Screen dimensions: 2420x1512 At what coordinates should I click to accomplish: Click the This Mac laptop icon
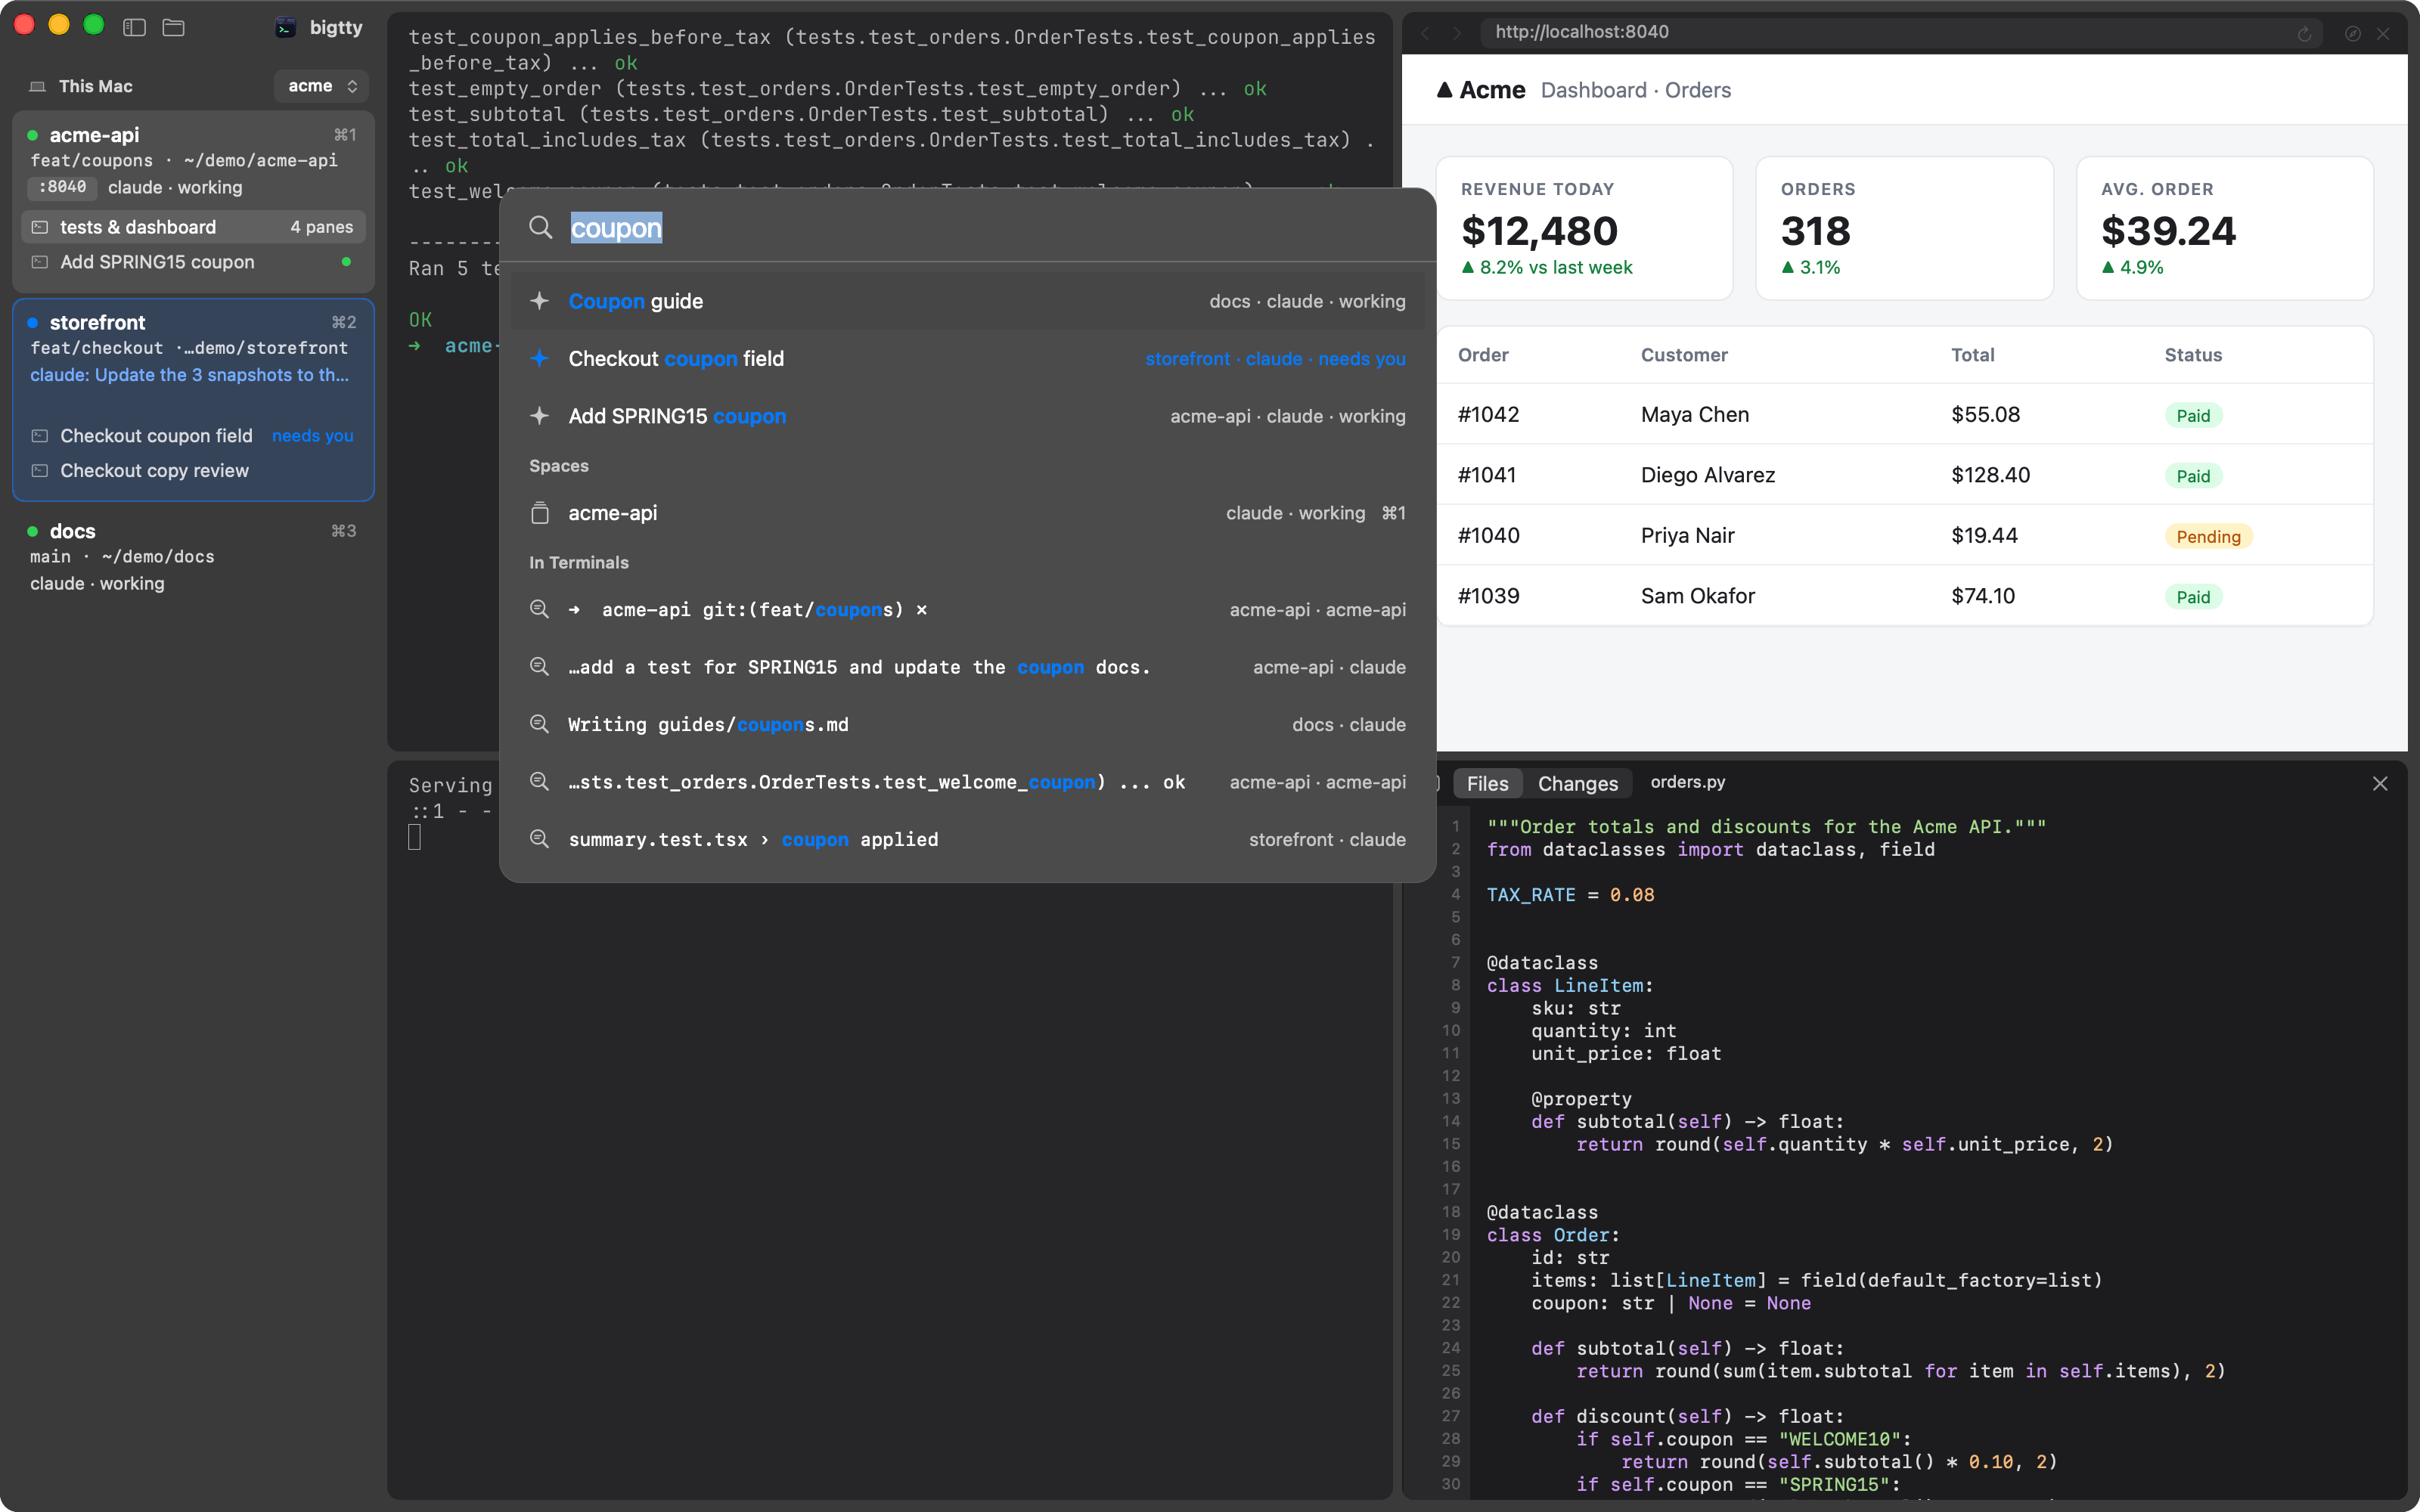click(x=38, y=87)
